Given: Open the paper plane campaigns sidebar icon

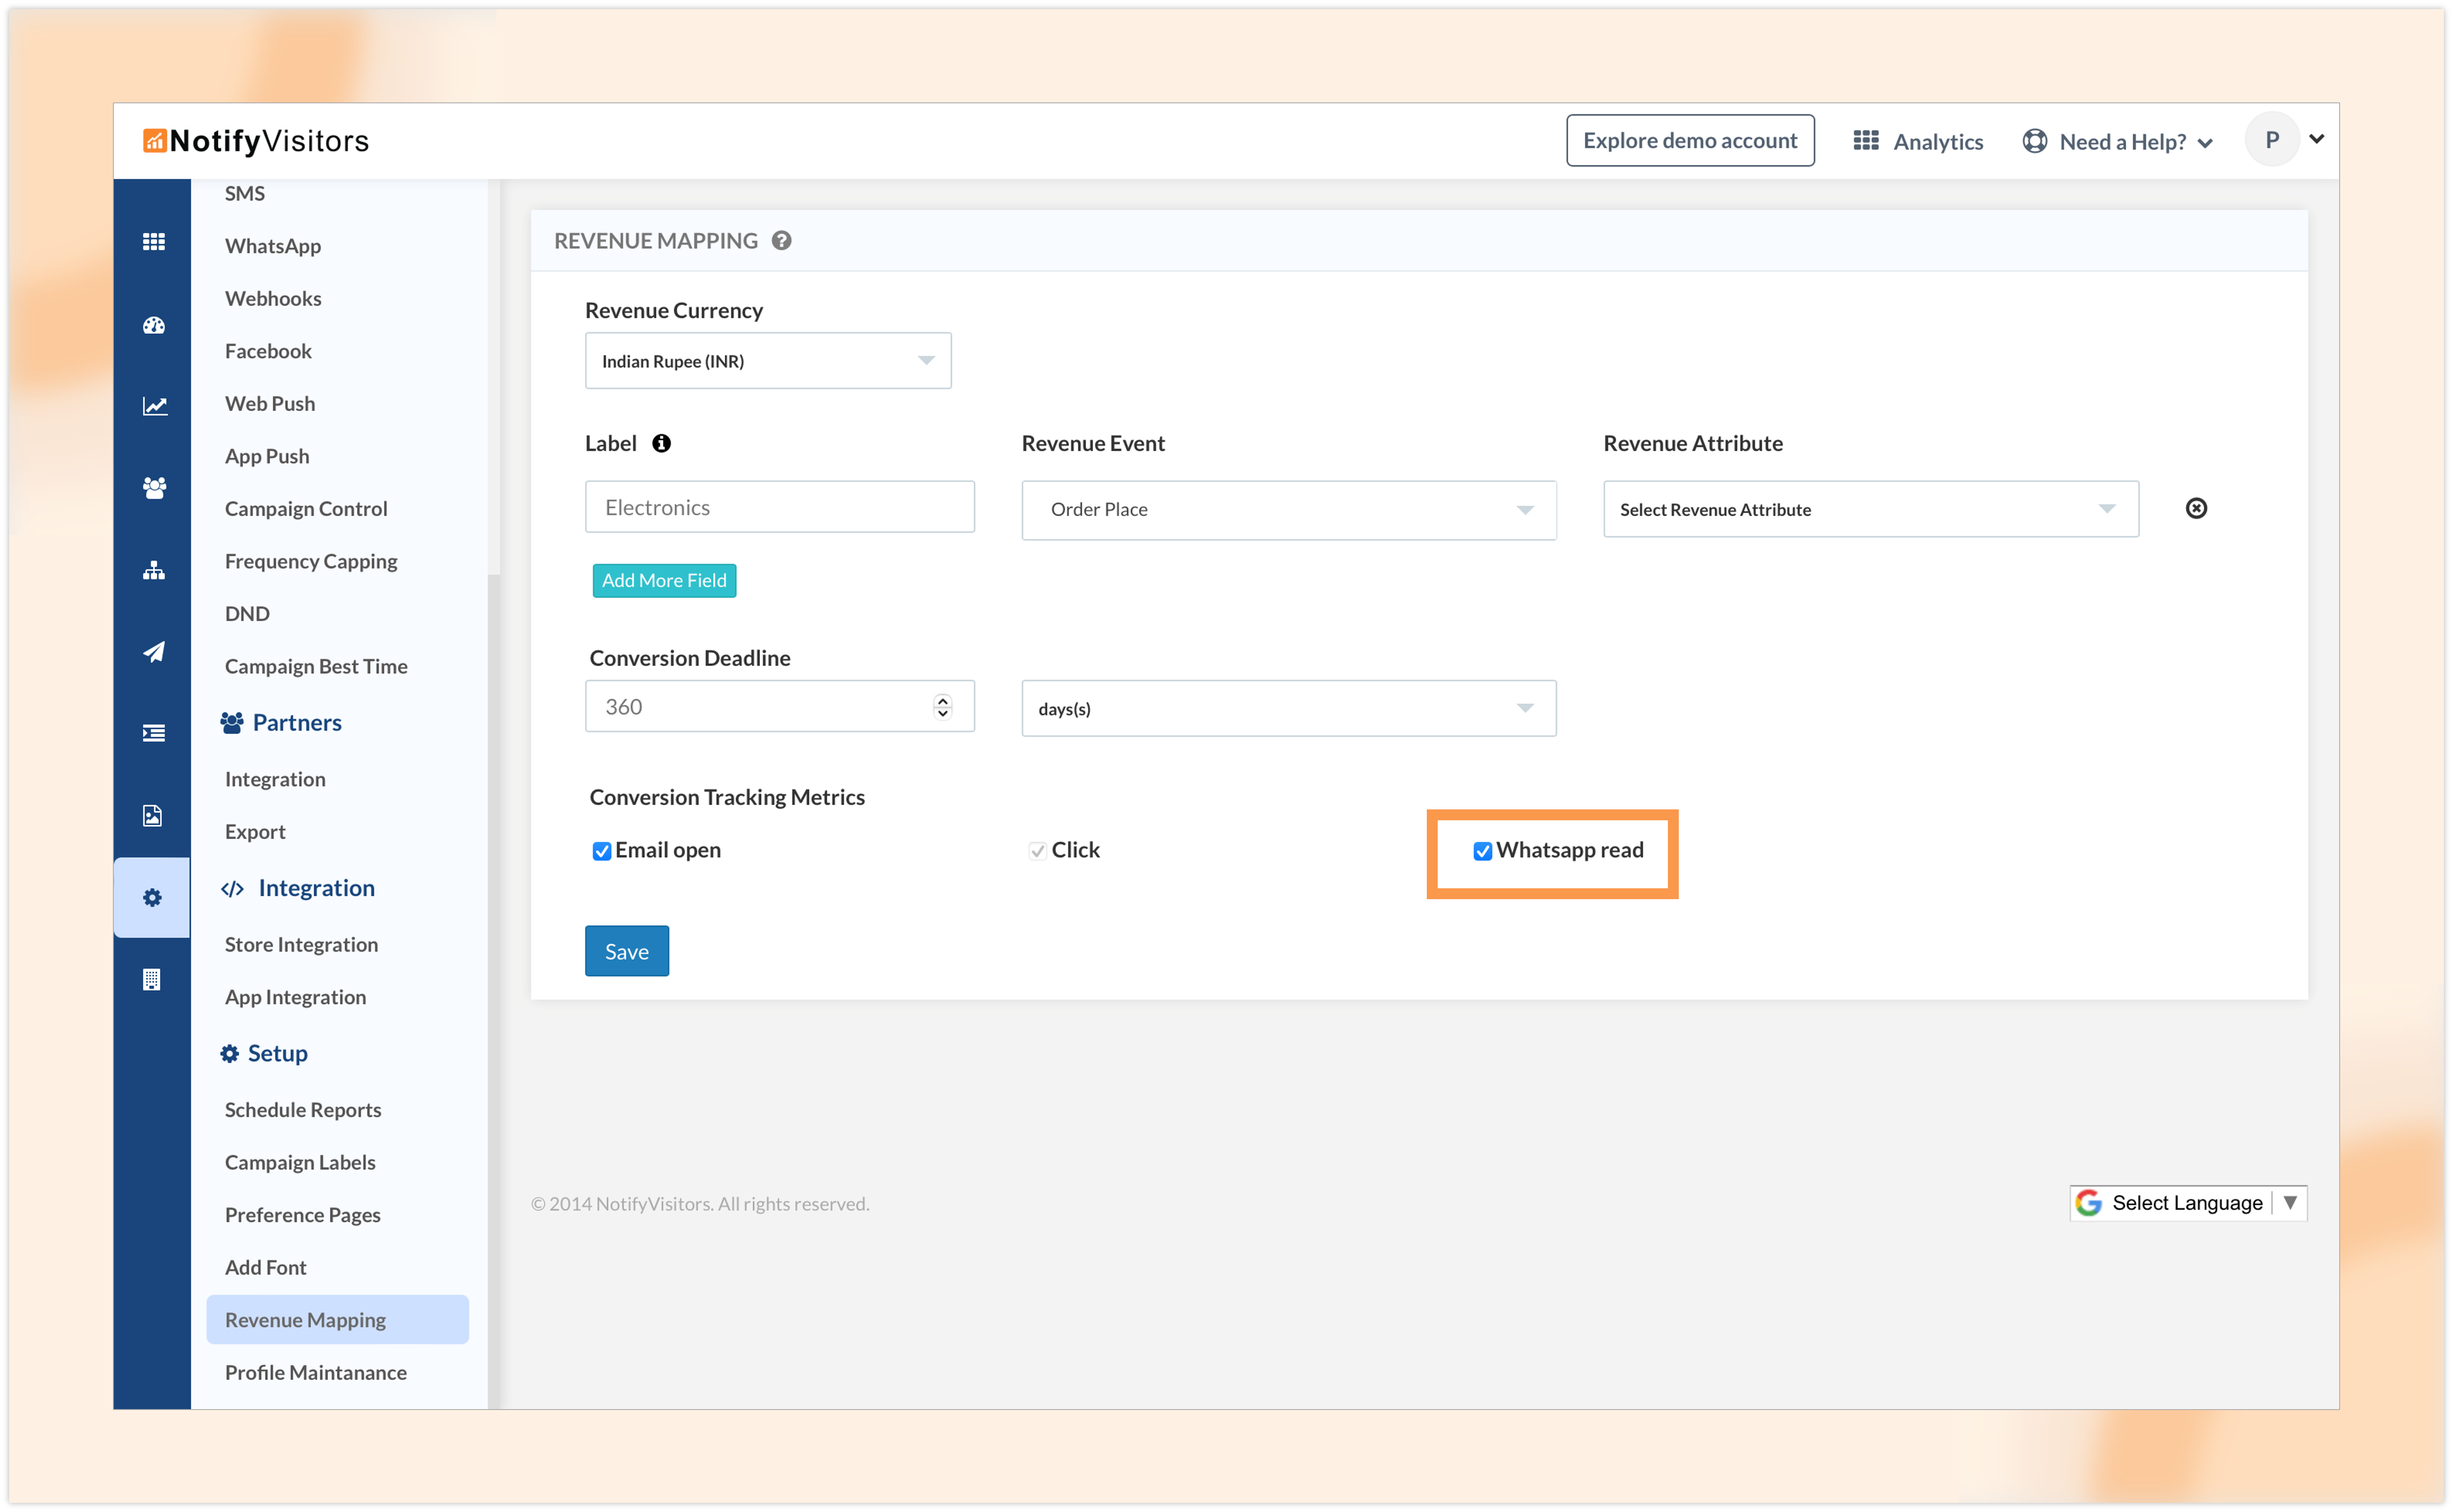Looking at the screenshot, I should click(x=153, y=652).
